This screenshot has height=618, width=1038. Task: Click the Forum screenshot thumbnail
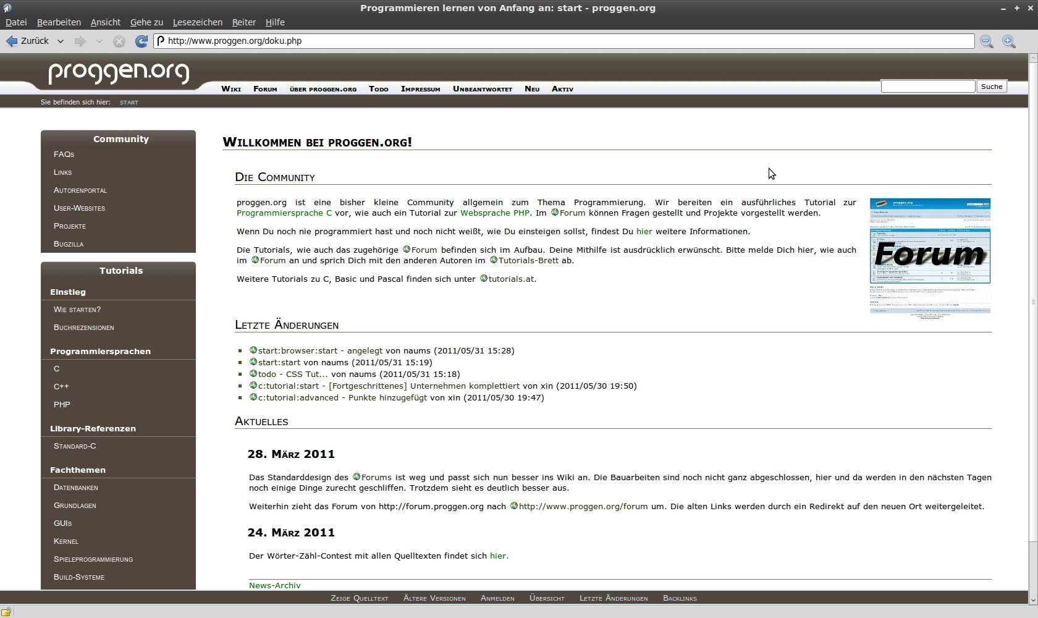coord(929,255)
